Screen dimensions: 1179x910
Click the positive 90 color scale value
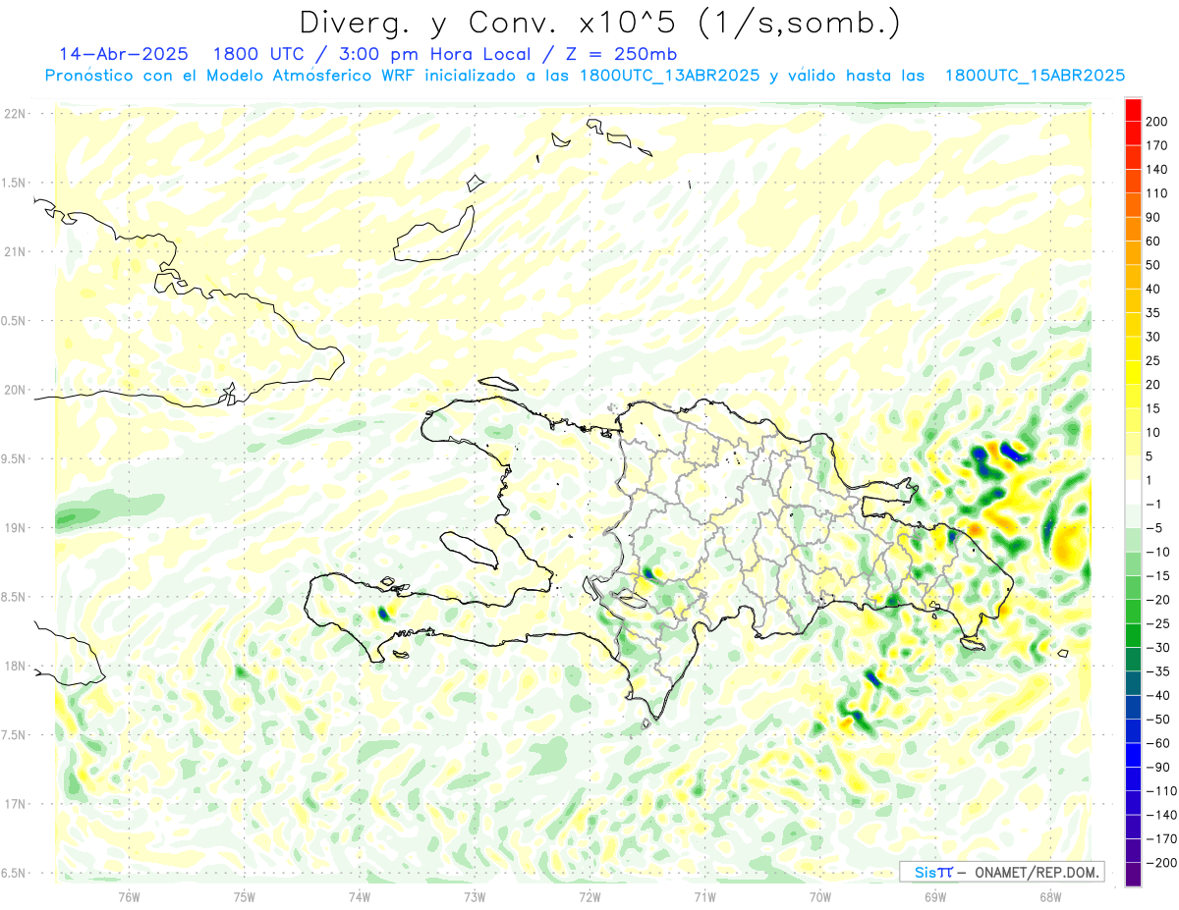(1153, 218)
